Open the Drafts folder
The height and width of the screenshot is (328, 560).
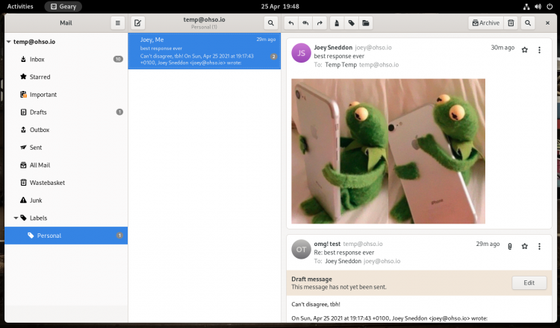[x=66, y=112]
